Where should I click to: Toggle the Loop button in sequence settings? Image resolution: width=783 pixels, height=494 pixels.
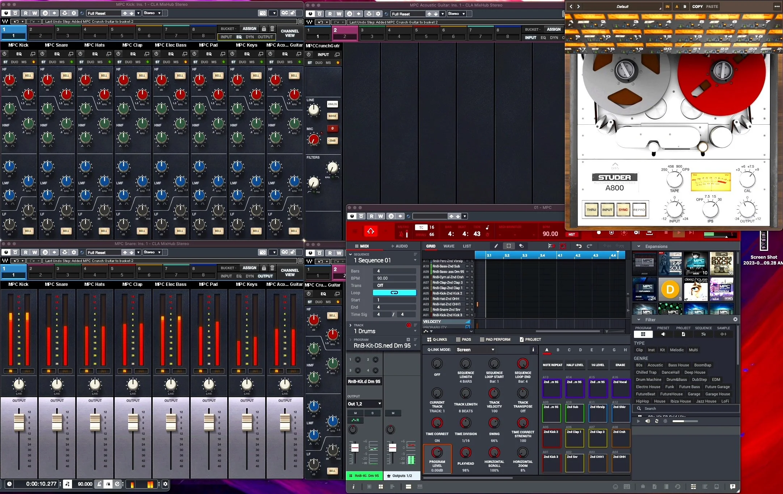394,293
